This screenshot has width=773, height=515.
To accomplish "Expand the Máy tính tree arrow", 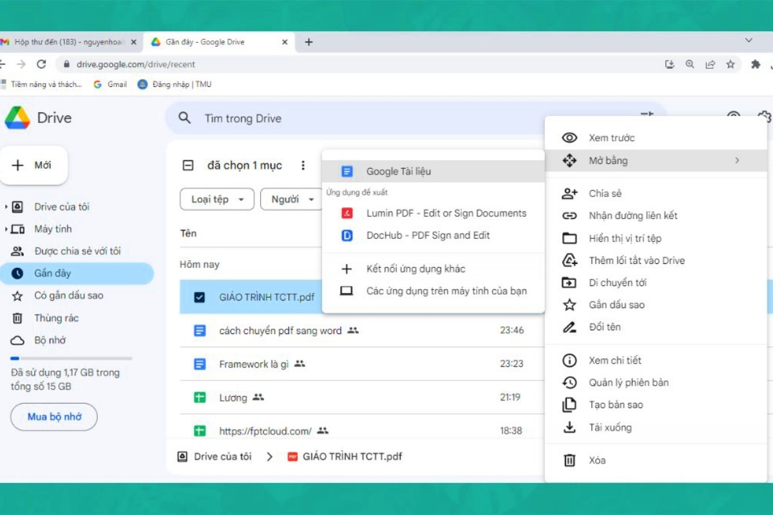I will point(6,229).
